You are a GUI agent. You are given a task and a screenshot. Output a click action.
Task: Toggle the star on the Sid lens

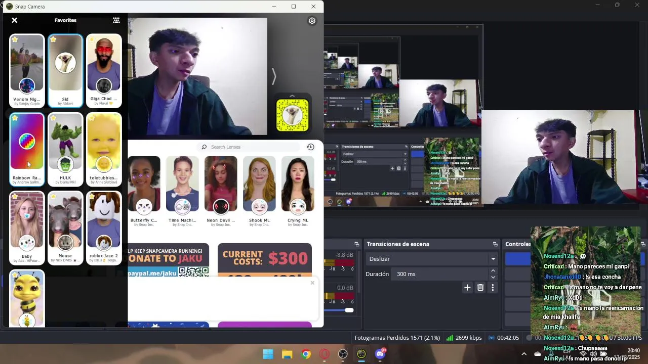(x=53, y=39)
